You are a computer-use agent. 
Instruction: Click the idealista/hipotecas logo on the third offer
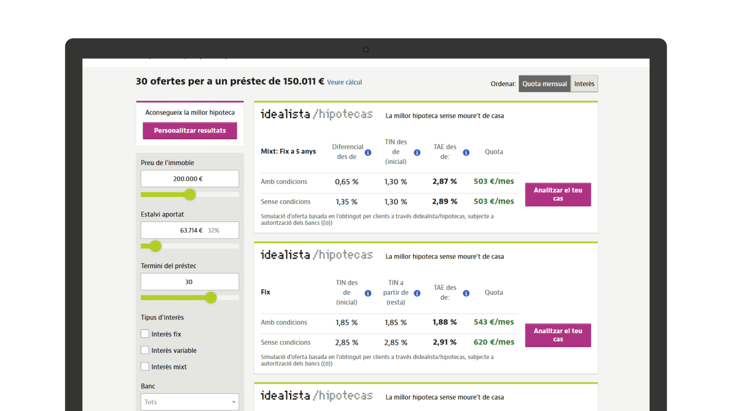pyautogui.click(x=316, y=395)
